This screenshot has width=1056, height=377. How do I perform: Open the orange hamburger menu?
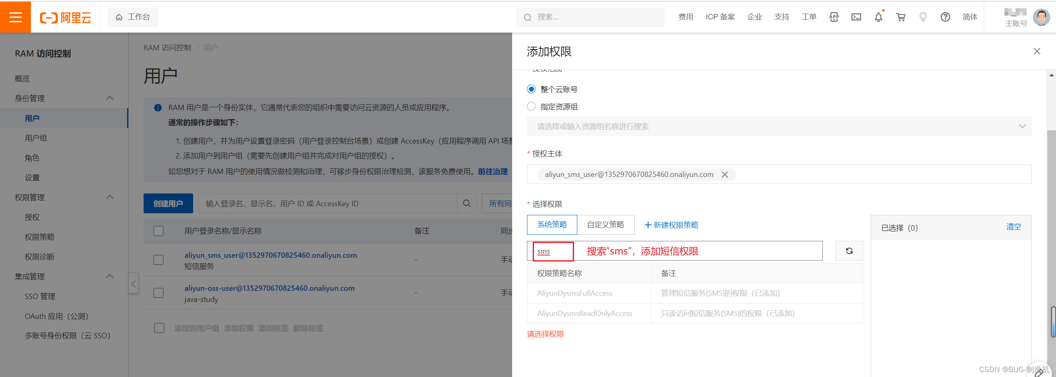(x=15, y=17)
